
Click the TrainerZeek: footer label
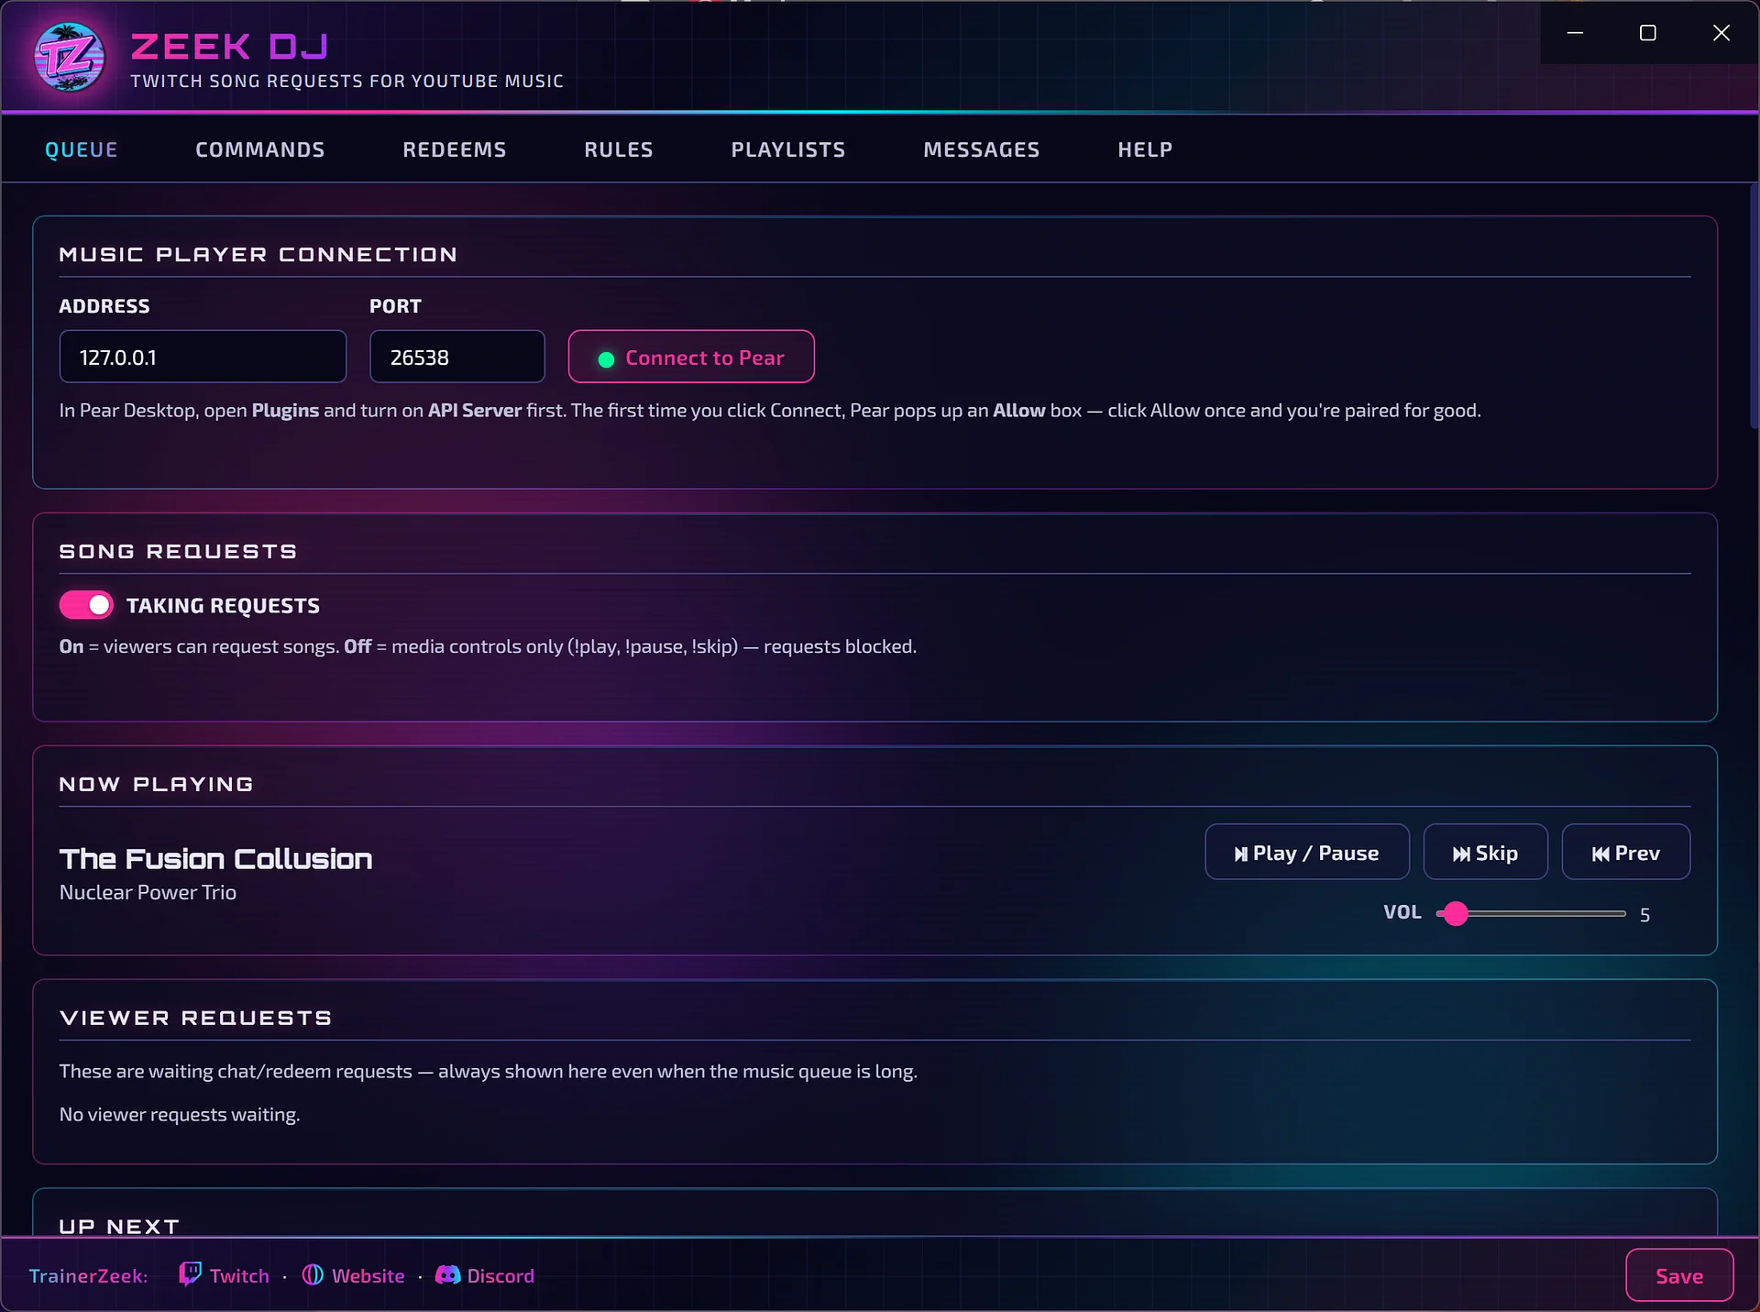pos(88,1275)
